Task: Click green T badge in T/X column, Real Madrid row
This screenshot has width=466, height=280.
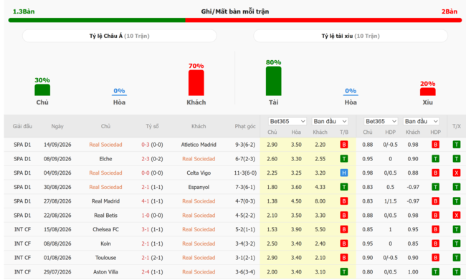Action: point(457,201)
